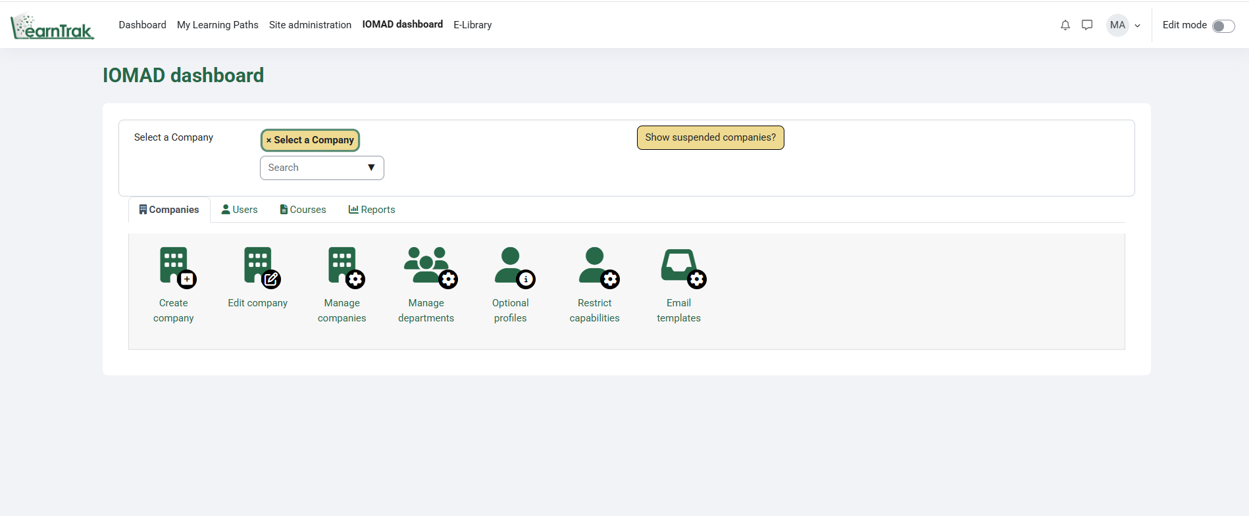
Task: Switch to the Companies tab
Action: pos(169,210)
